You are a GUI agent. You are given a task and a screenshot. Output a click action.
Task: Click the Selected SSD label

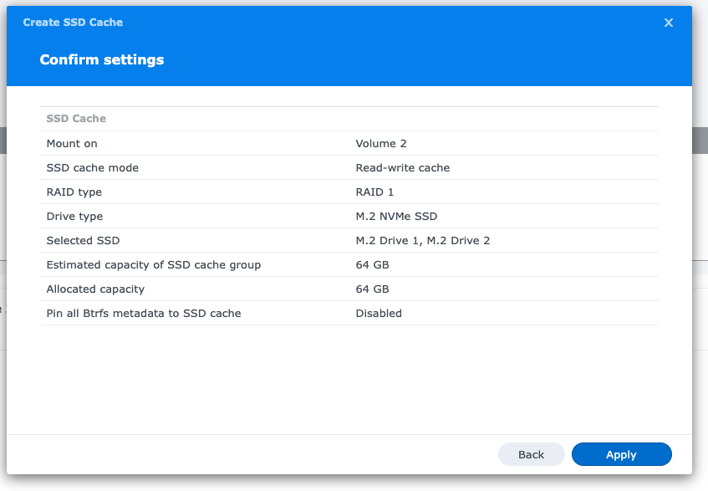pyautogui.click(x=83, y=241)
